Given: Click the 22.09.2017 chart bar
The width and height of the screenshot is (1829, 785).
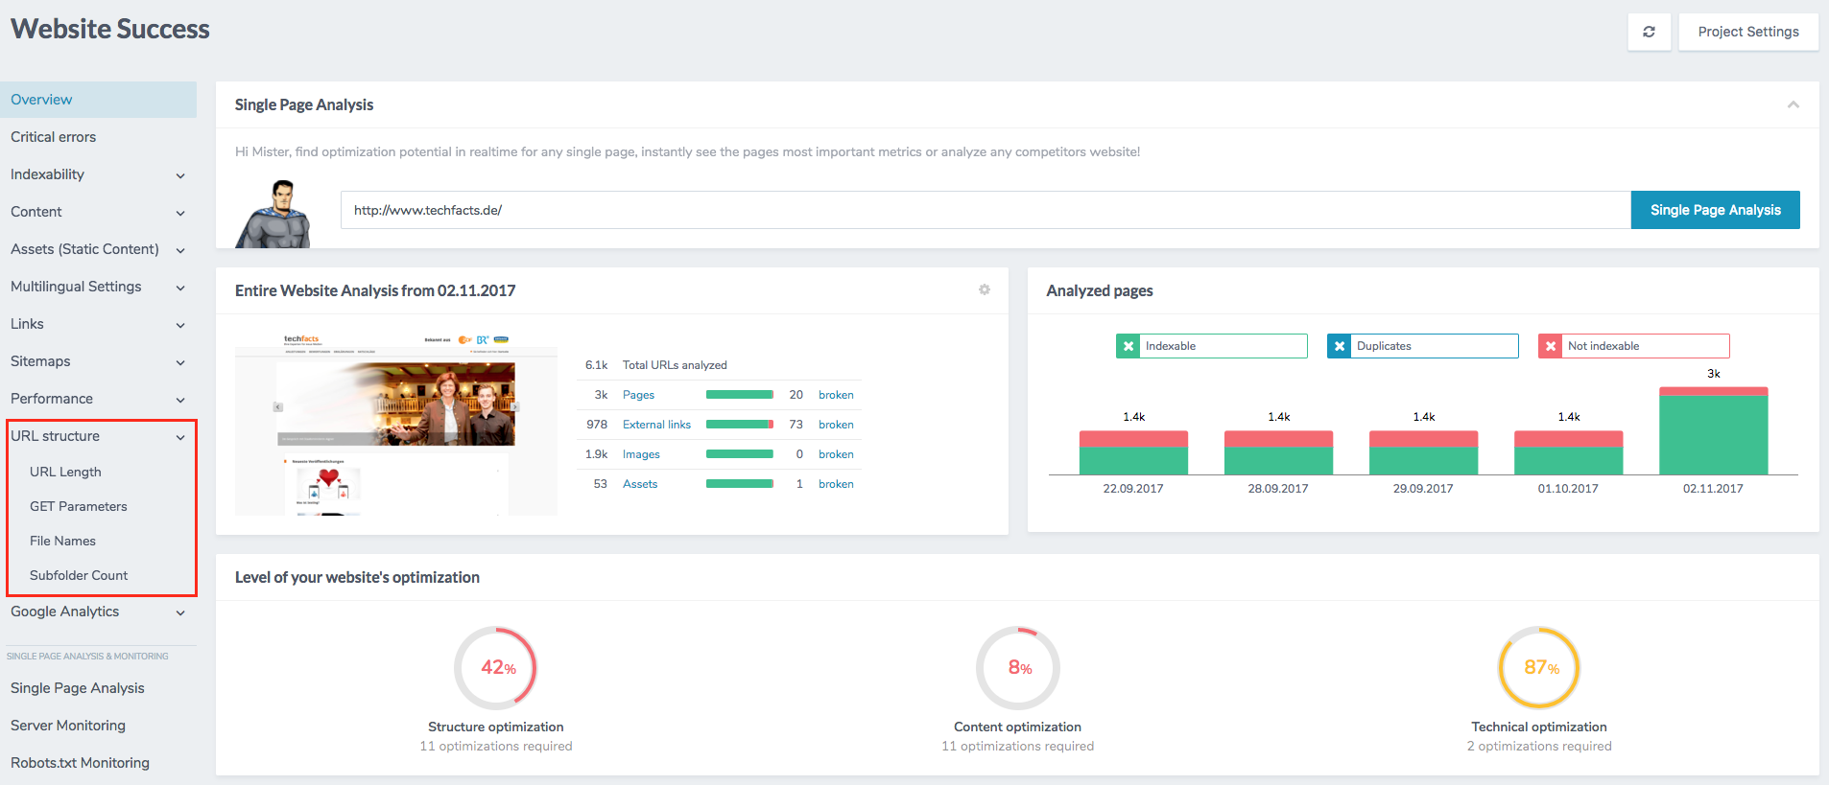Looking at the screenshot, I should [x=1133, y=452].
